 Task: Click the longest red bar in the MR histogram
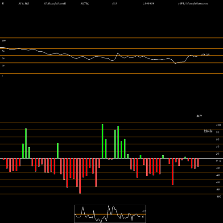coord(80,176)
